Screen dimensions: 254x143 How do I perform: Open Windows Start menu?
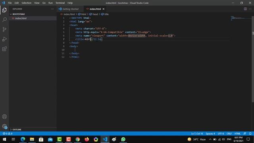pyautogui.click(x=4, y=139)
